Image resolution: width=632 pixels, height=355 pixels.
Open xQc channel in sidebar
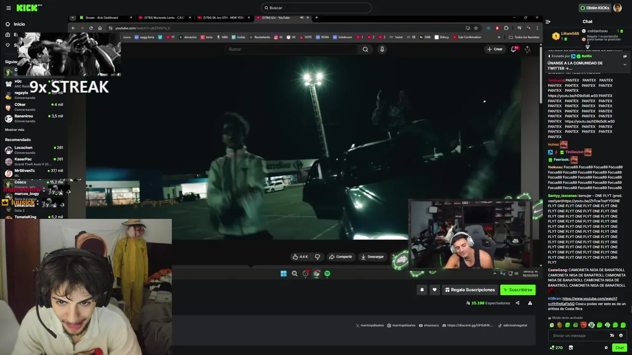click(x=34, y=83)
